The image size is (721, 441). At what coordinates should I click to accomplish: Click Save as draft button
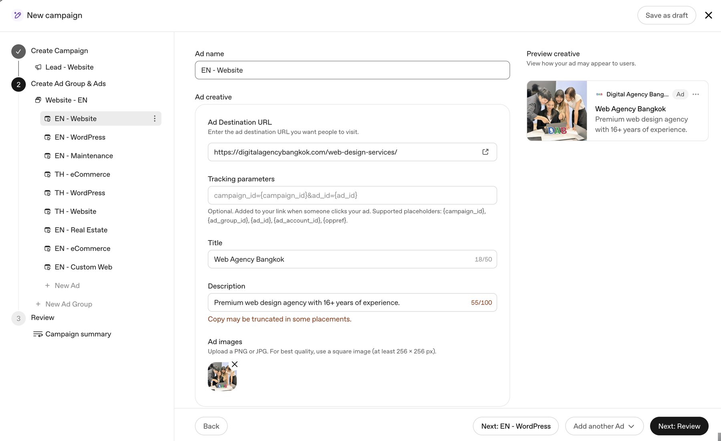pos(667,15)
